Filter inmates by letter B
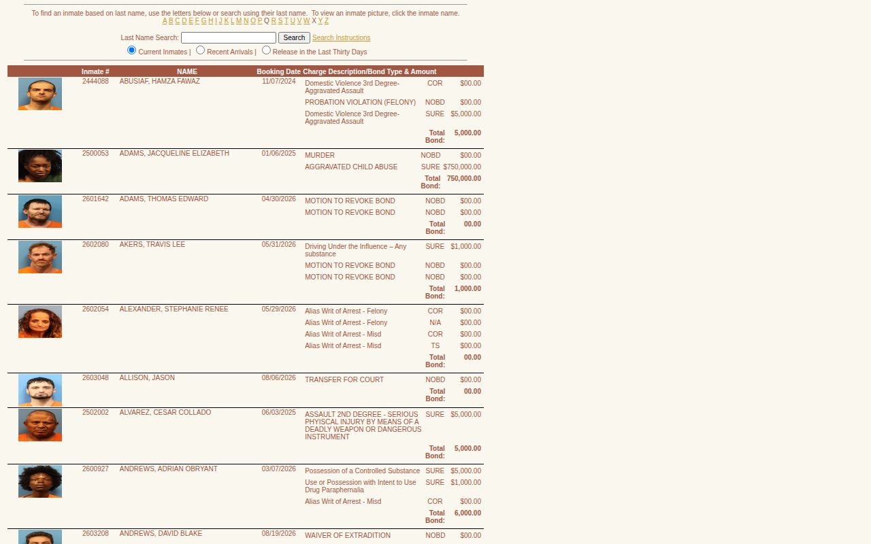The image size is (871, 544). tap(171, 21)
